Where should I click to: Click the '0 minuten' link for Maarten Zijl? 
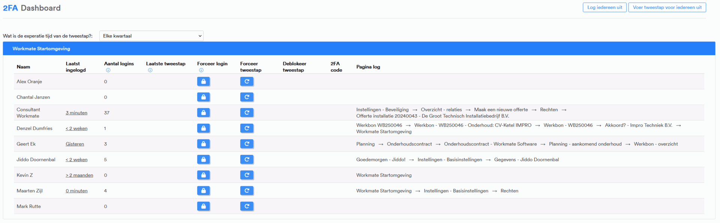coord(76,191)
